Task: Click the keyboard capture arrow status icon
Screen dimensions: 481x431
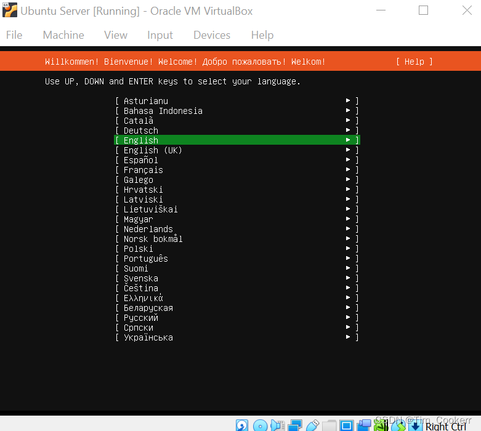Action: 415,426
